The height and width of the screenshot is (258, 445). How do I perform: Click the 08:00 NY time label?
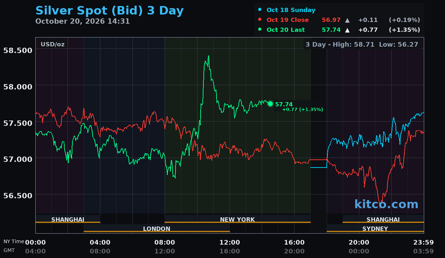tap(165, 242)
